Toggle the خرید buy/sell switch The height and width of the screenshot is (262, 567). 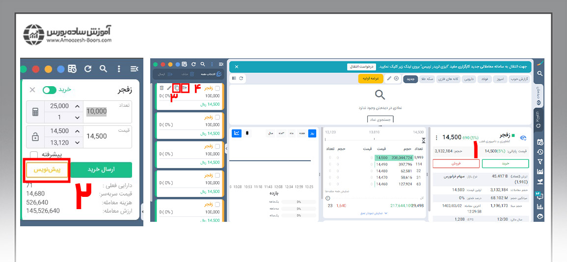click(50, 90)
